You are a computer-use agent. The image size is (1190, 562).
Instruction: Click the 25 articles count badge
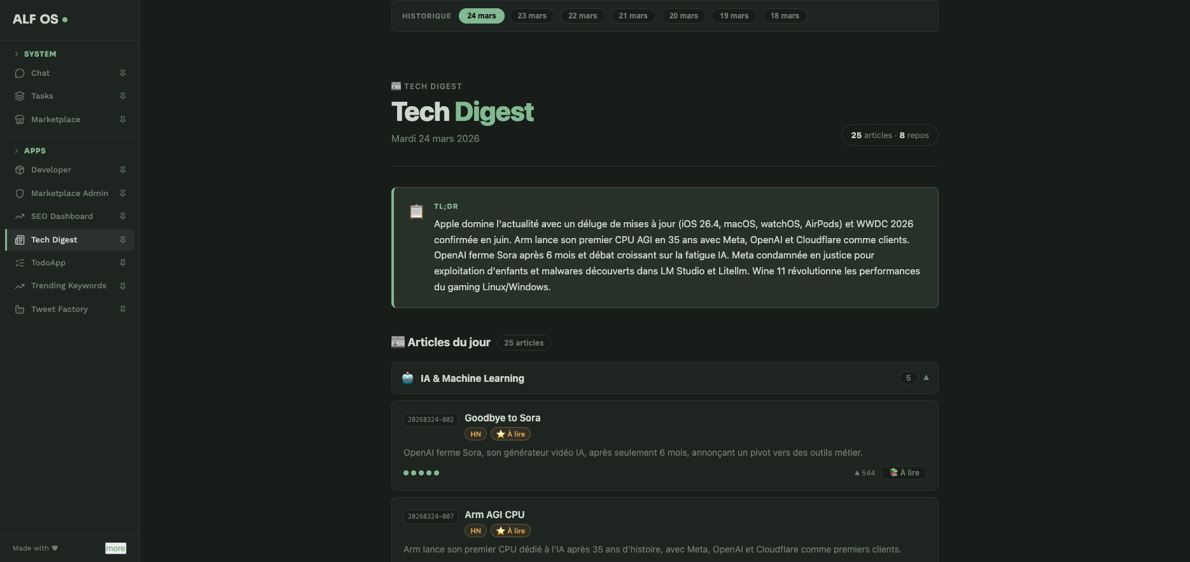524,343
